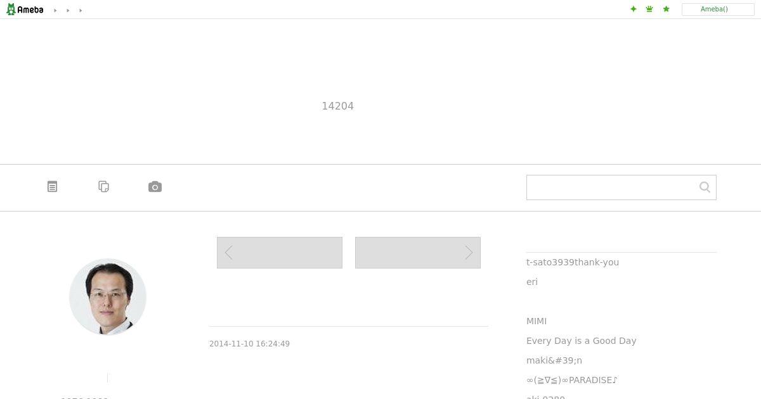
Task: Click the Ameba logo in header
Action: point(25,9)
